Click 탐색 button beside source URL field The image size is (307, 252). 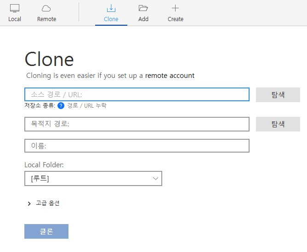coord(278,95)
